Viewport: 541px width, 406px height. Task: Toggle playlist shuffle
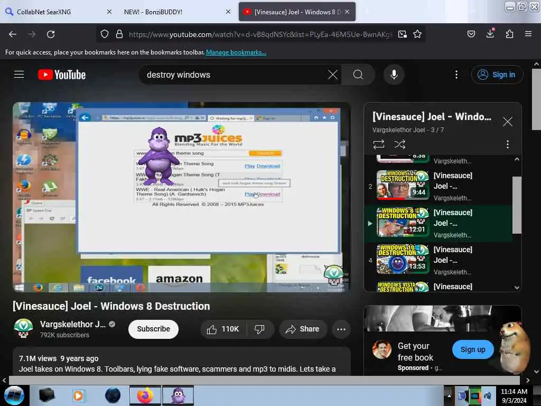coord(399,144)
